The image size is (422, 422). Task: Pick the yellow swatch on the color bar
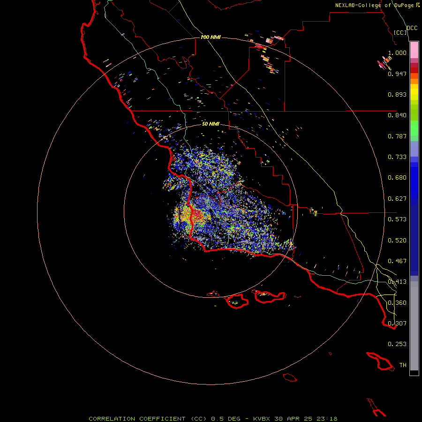coord(414,92)
